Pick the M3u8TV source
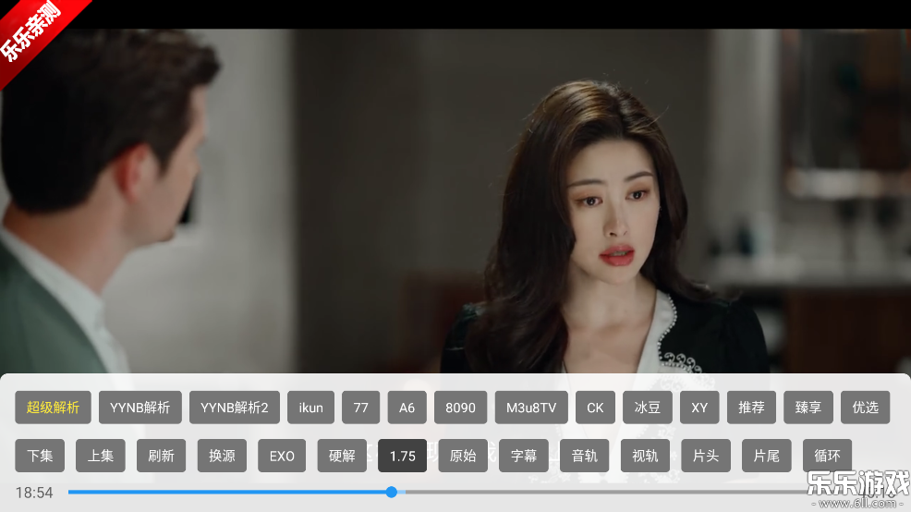This screenshot has width=911, height=512. [x=531, y=408]
